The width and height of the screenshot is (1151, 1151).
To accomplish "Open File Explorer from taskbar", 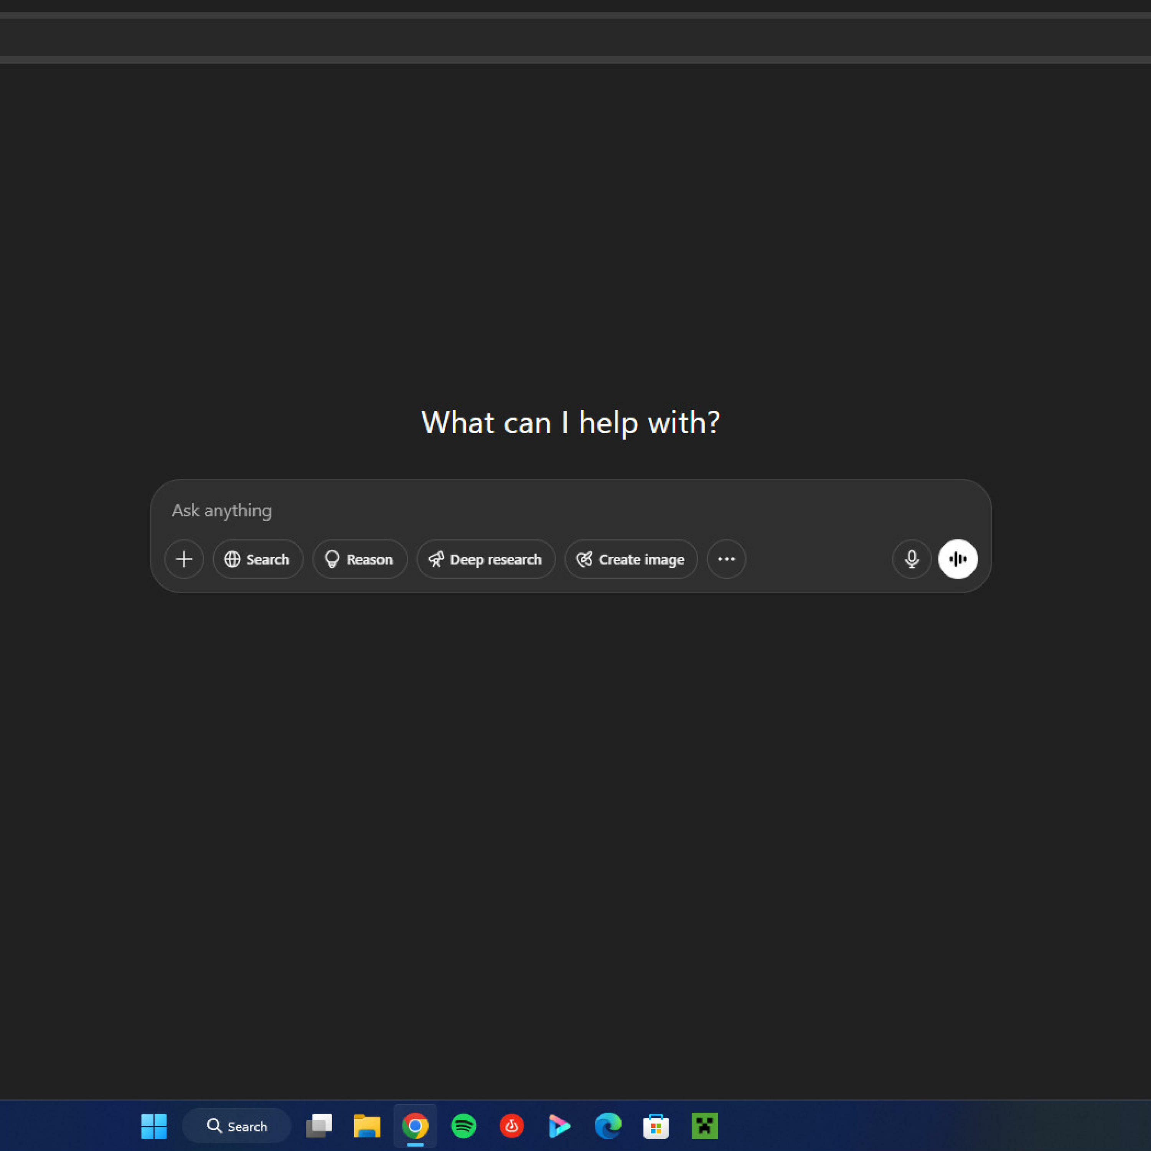I will coord(367,1126).
